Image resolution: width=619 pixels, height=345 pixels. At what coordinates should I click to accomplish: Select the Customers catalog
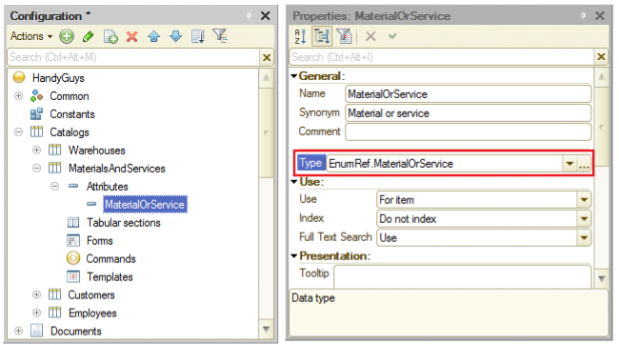coord(91,295)
